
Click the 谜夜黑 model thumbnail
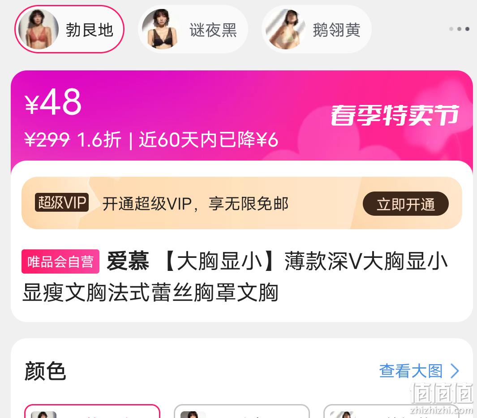(162, 29)
